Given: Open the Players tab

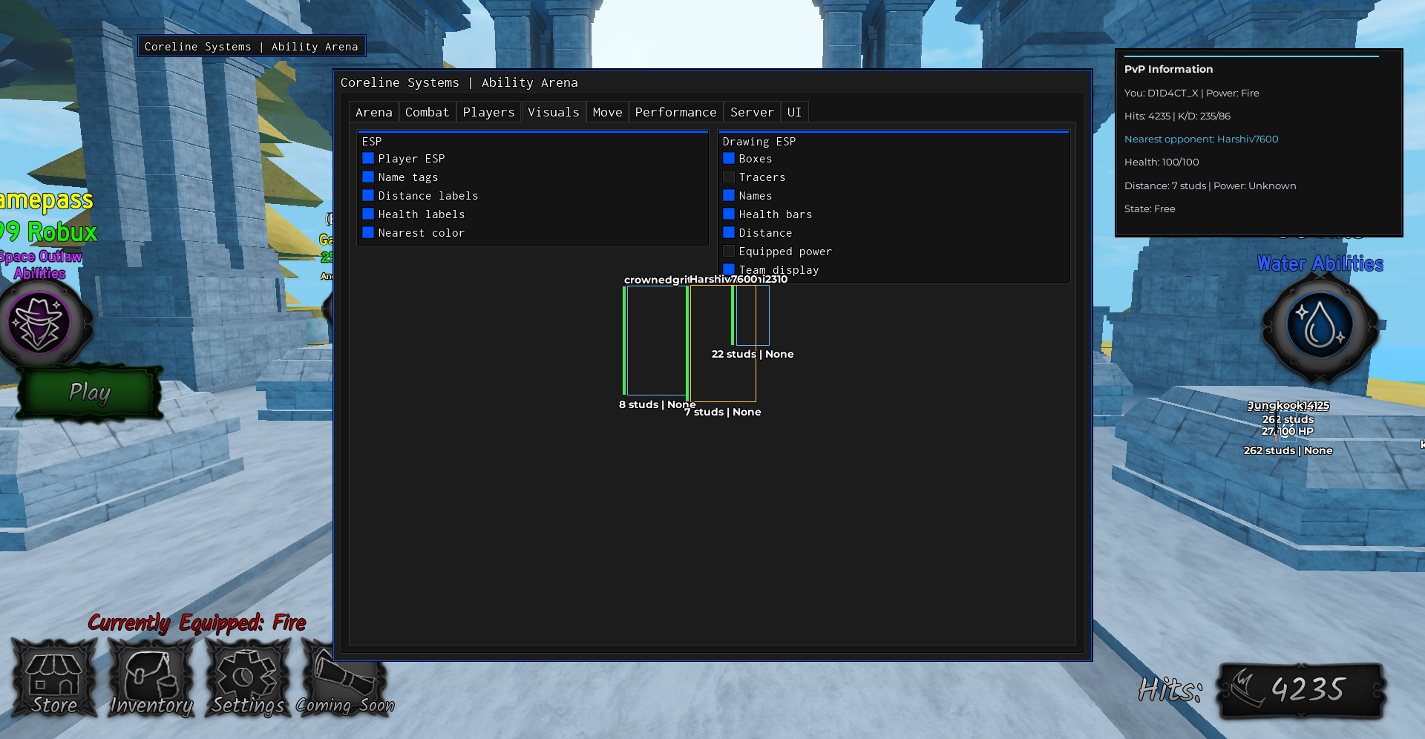Looking at the screenshot, I should (x=488, y=112).
